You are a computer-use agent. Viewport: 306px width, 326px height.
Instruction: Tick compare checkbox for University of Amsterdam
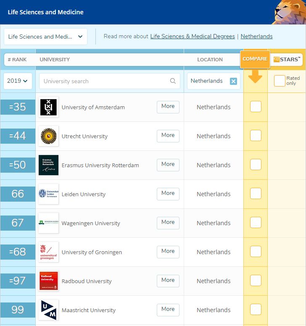pyautogui.click(x=256, y=107)
